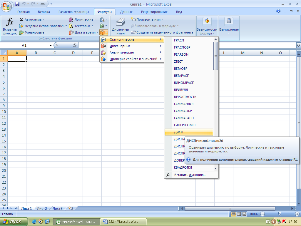Choose the БЕТАОБР function
The image size is (301, 226).
(x=189, y=69)
